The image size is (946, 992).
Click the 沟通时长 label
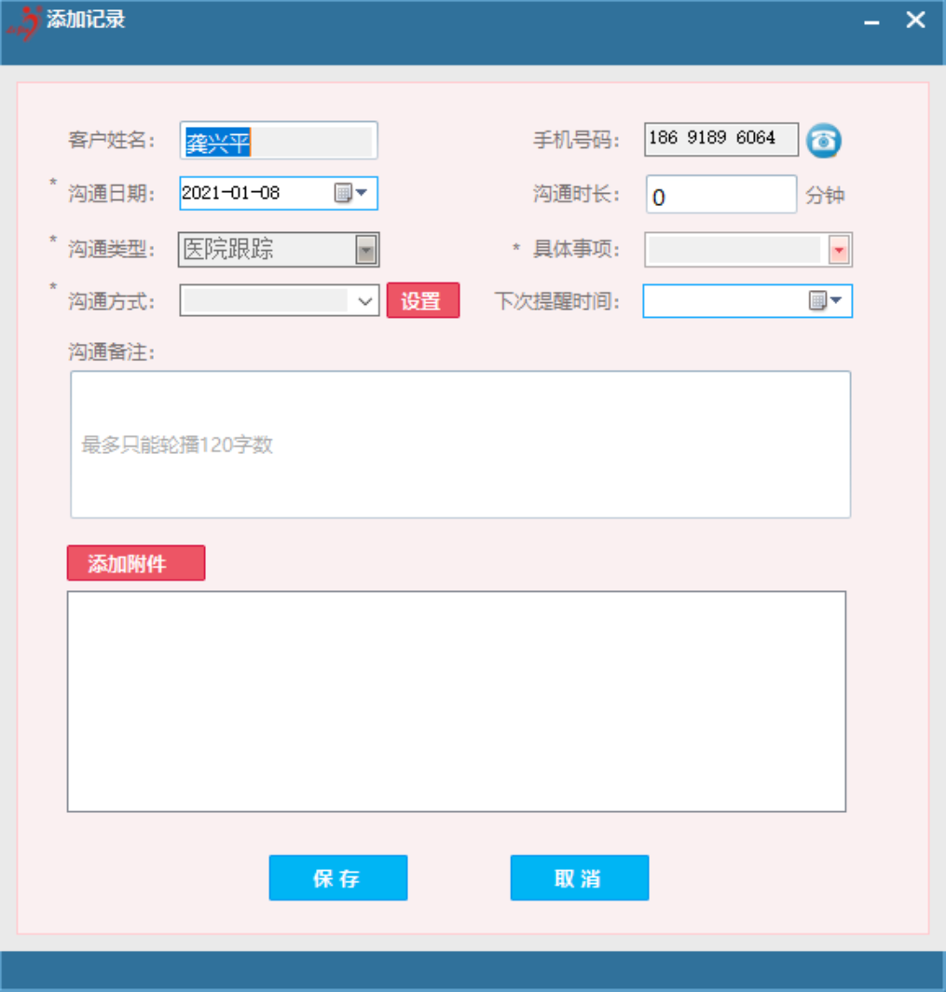(576, 194)
